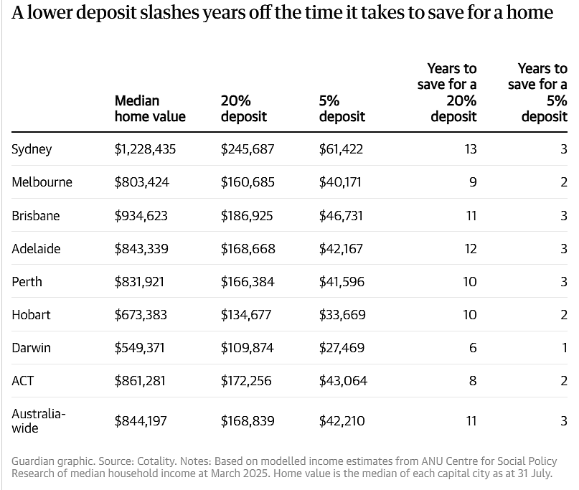Click Darwin's 20% deposit value $109,874
The width and height of the screenshot is (579, 490).
pos(248,348)
